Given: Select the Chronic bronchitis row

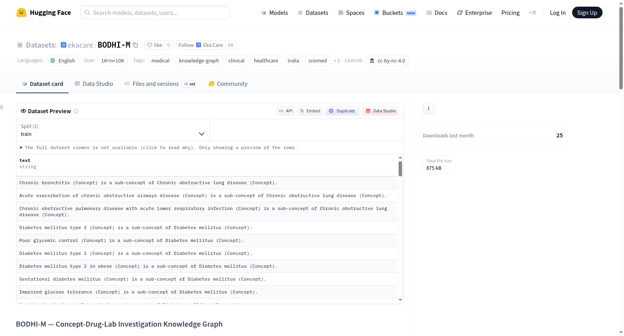Looking at the screenshot, I should 207,183.
